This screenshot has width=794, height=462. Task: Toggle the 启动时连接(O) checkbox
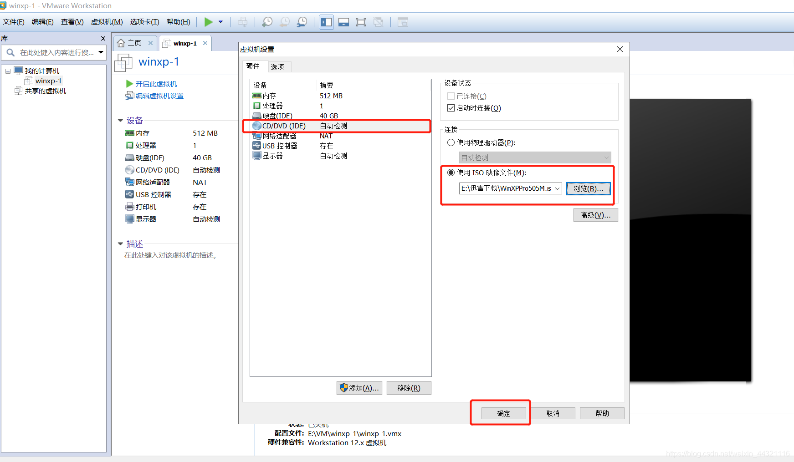451,108
